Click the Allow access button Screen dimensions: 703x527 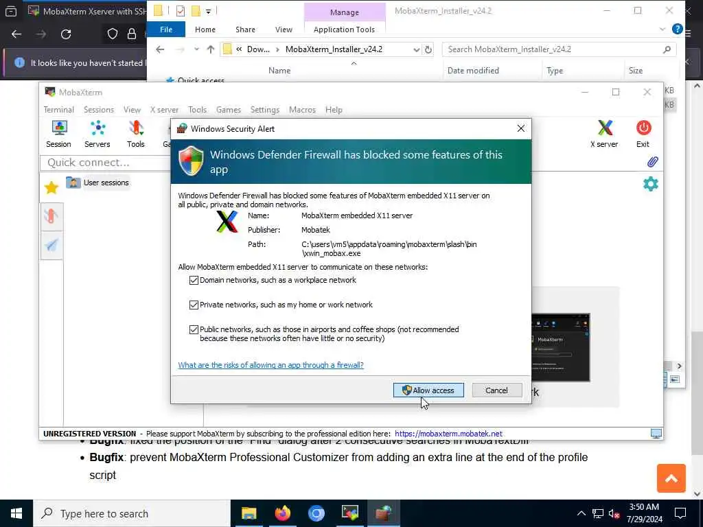point(428,390)
